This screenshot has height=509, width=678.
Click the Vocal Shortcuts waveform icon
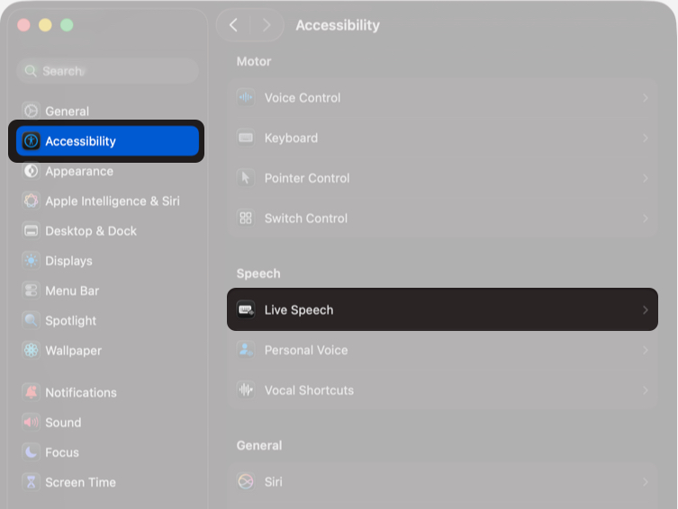[246, 390]
